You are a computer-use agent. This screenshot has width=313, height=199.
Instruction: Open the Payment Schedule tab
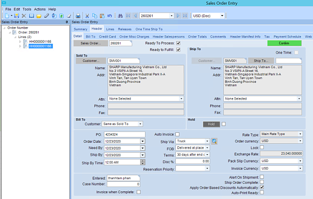pyautogui.click(x=287, y=36)
